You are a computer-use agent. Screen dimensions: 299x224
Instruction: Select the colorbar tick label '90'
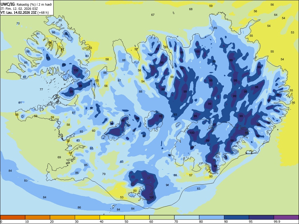(x=226, y=222)
